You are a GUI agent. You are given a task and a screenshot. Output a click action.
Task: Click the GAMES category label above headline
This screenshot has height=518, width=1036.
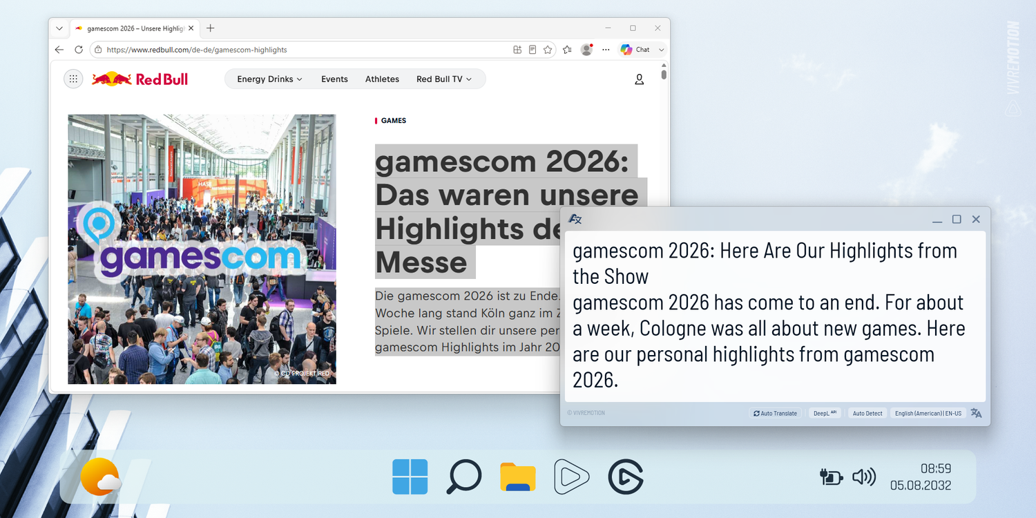[x=394, y=121]
